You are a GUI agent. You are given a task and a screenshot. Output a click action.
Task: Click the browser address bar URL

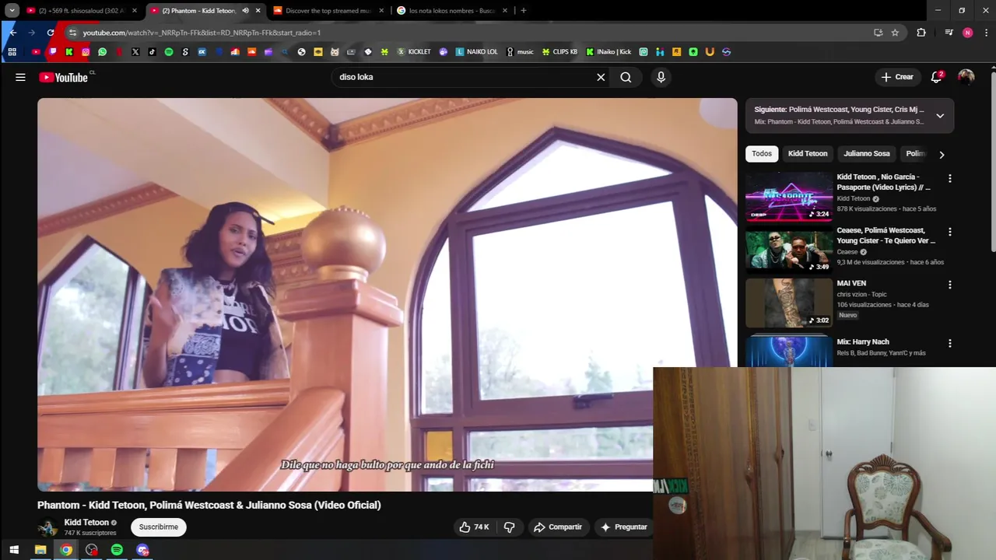(x=202, y=33)
